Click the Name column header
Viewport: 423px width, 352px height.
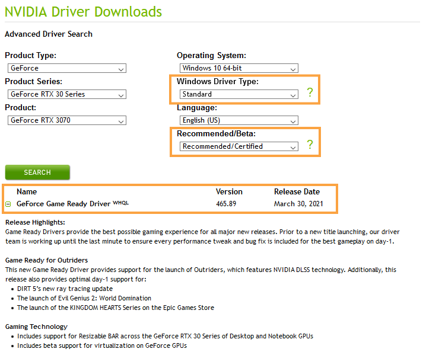pyautogui.click(x=27, y=191)
